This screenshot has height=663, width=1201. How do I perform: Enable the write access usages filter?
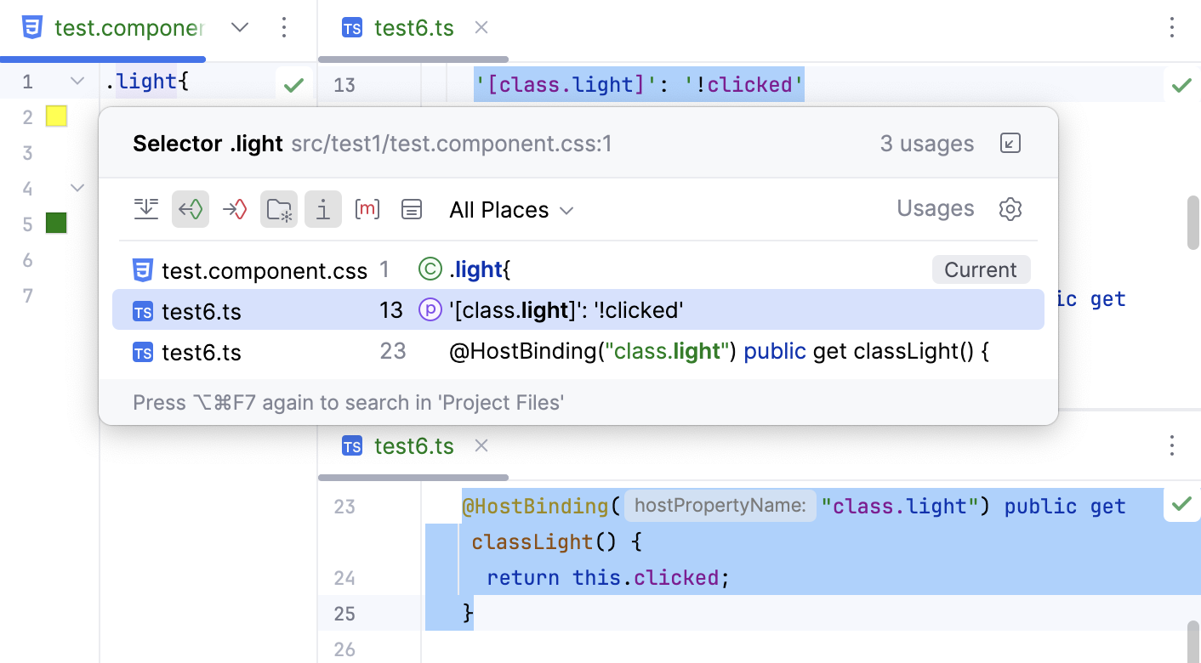tap(235, 209)
